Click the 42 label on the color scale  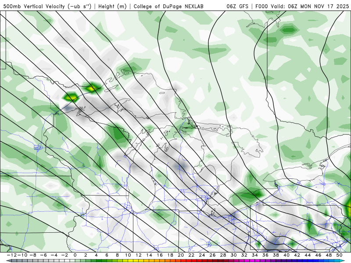coord(297,255)
